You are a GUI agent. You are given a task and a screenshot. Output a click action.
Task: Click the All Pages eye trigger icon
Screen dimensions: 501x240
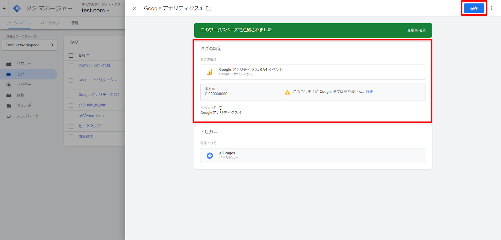(x=210, y=156)
